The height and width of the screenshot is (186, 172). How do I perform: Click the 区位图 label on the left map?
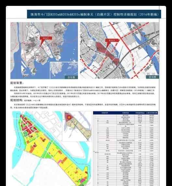click(72, 77)
